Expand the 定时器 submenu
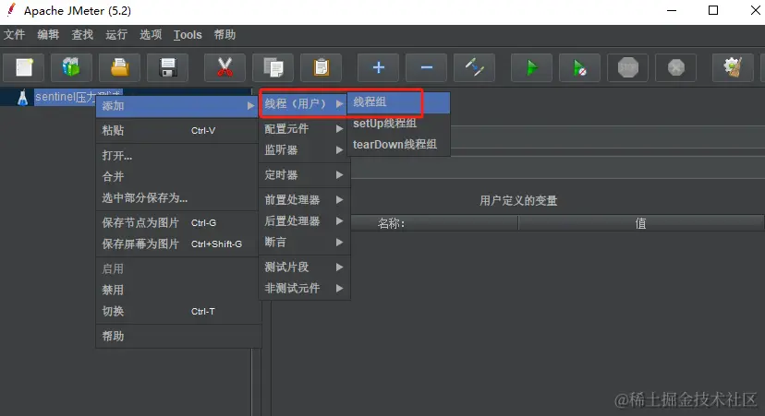The width and height of the screenshot is (765, 416). coord(305,175)
